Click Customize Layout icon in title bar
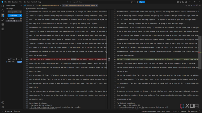Screen dimensions: 202x113 178,2
